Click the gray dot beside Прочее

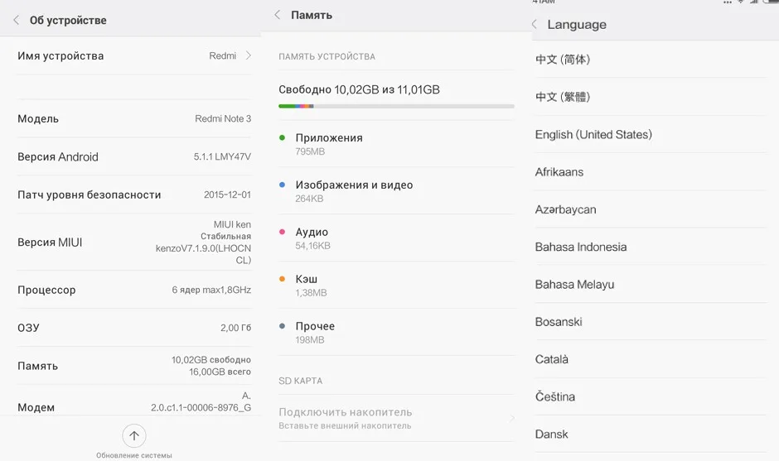[283, 326]
